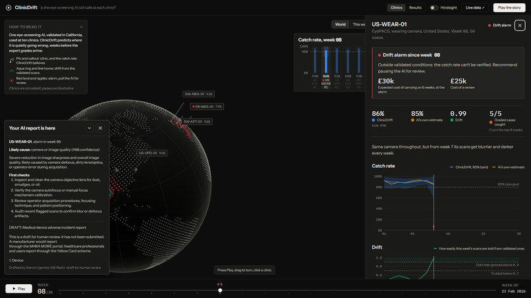Click the Play the story button
531x298 pixels.
point(509,7)
